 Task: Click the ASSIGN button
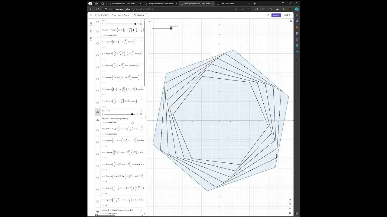tap(276, 15)
